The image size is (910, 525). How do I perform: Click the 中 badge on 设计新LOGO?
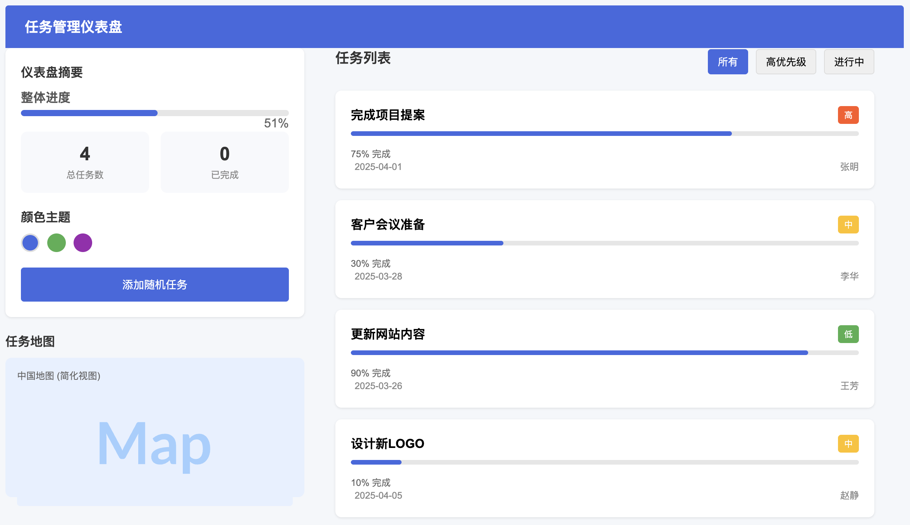[848, 444]
